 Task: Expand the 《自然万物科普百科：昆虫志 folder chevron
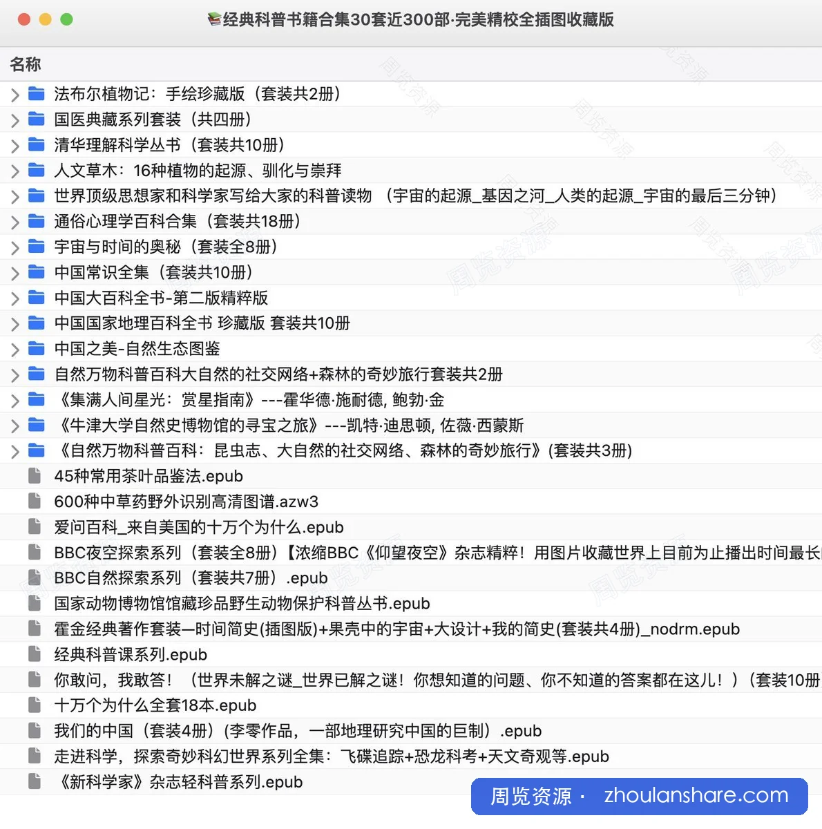[15, 452]
